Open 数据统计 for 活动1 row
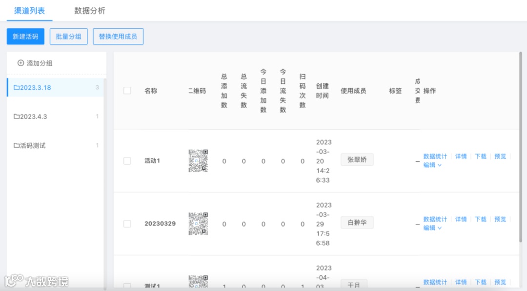Screen dimensions: 527x291 point(435,156)
